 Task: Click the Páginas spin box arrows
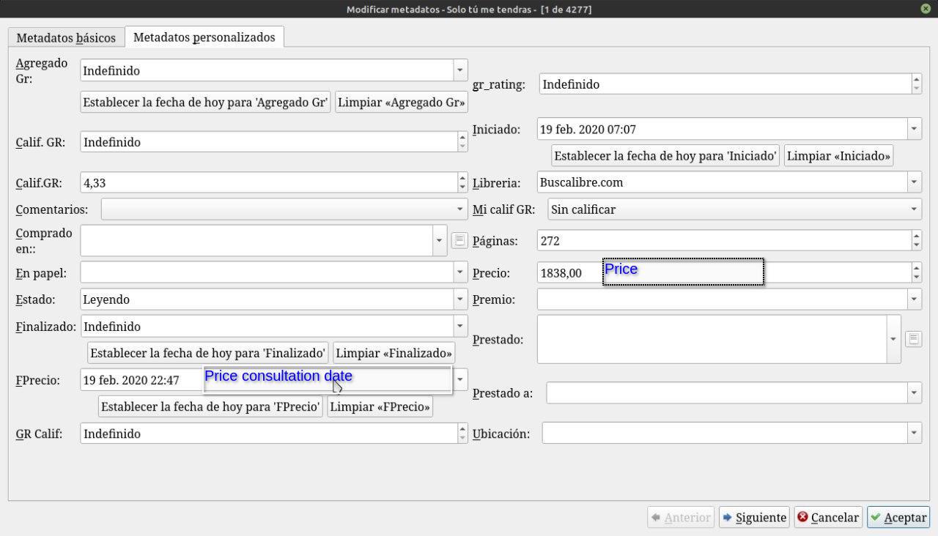pyautogui.click(x=917, y=241)
